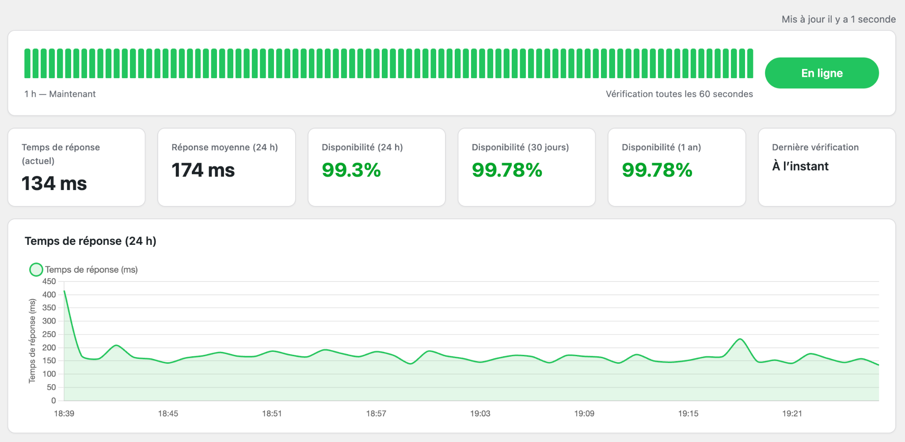This screenshot has height=442, width=905.
Task: Click the initial 400 ms spike on chart
Action: tap(65, 291)
